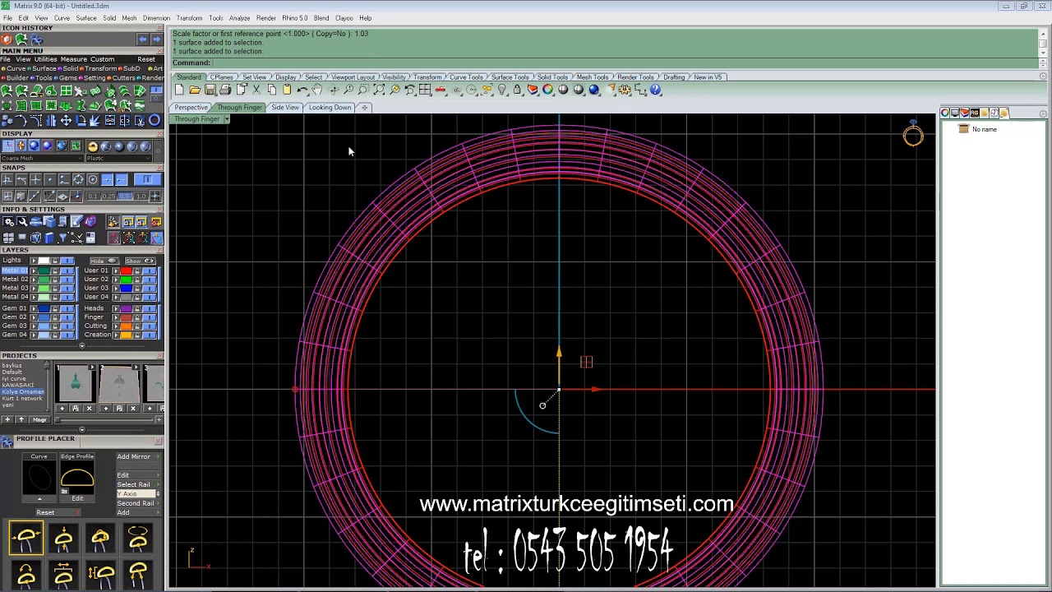Open the Y Axis dropdown in Profile Placer
Viewport: 1052px width, 592px height.
[137, 493]
